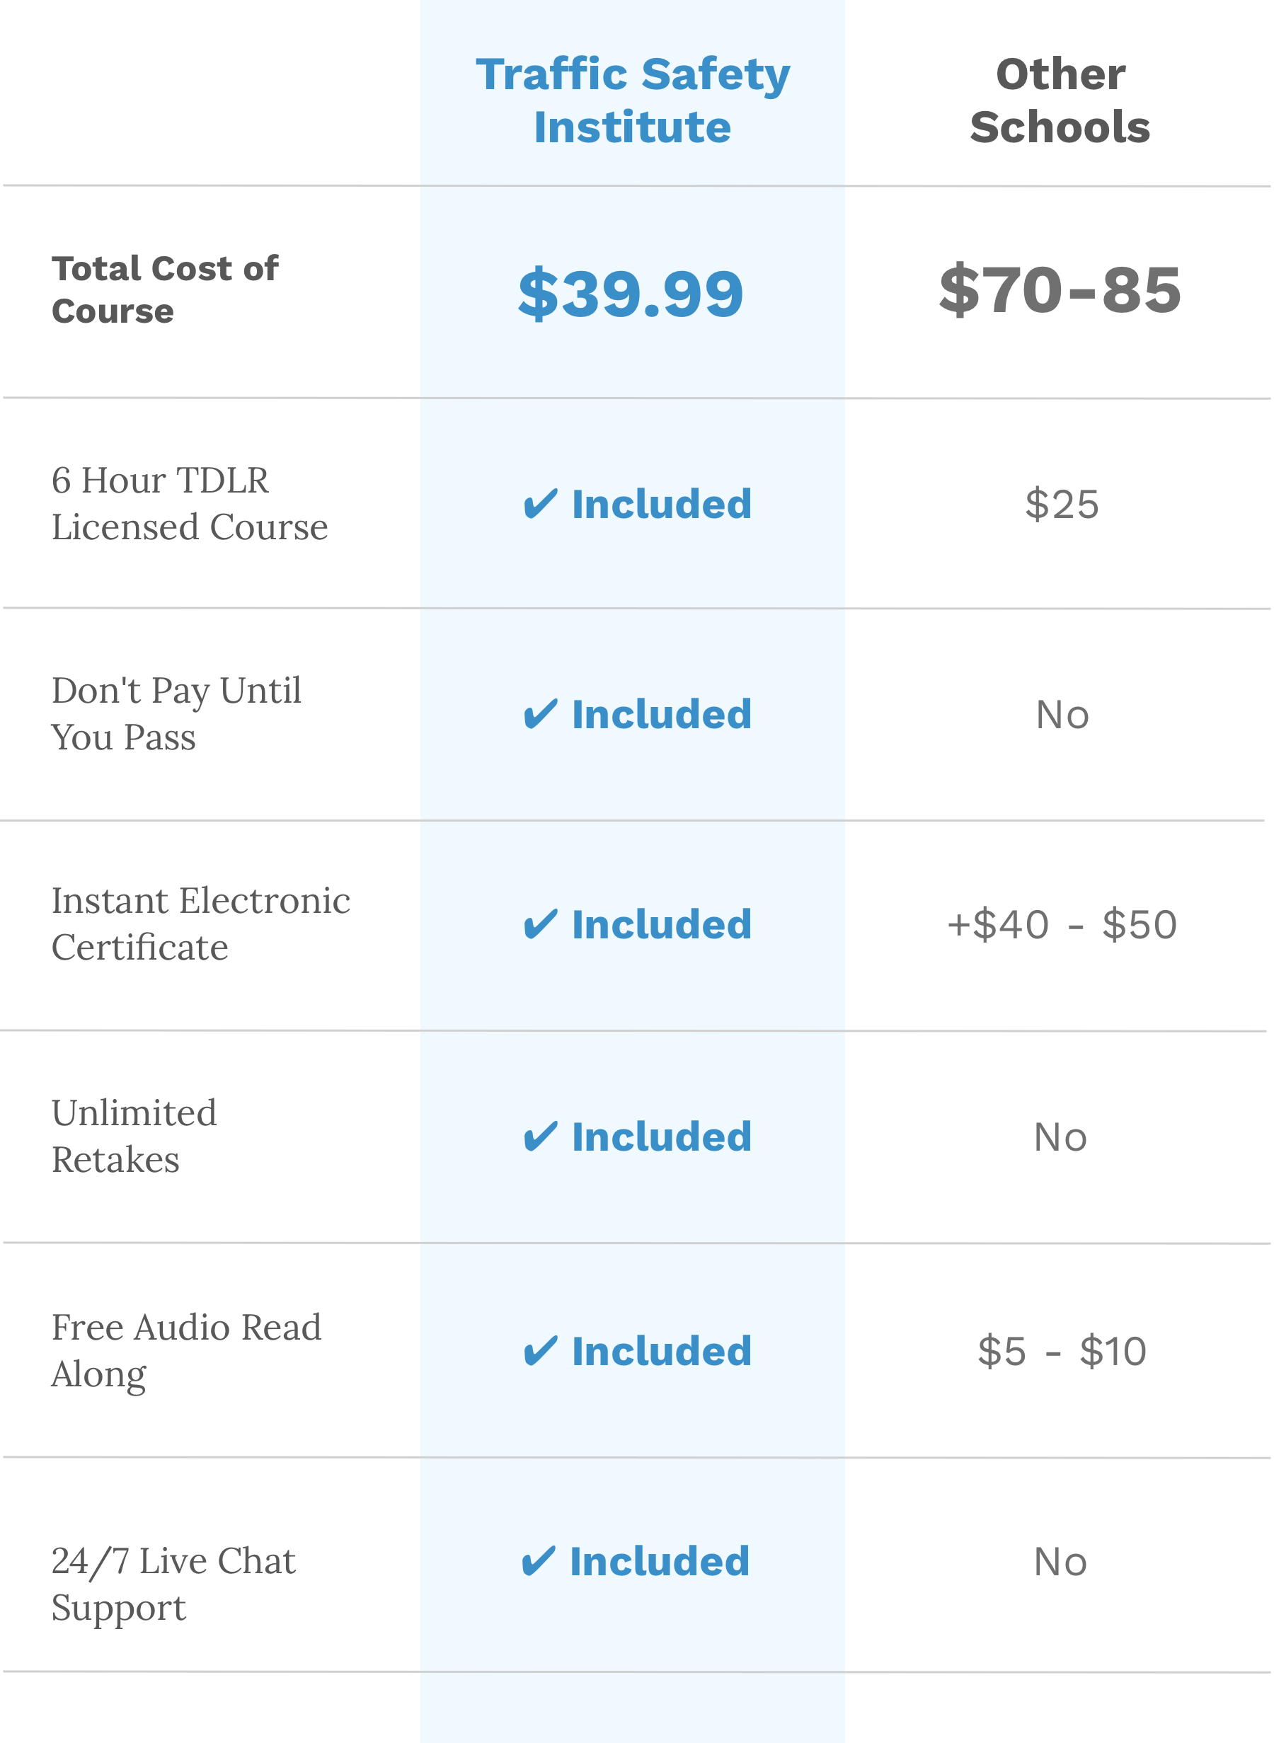Viewport: 1274px width, 1743px height.
Task: Click checkmark for 24/7 Live Chat Support
Action: 539,1562
